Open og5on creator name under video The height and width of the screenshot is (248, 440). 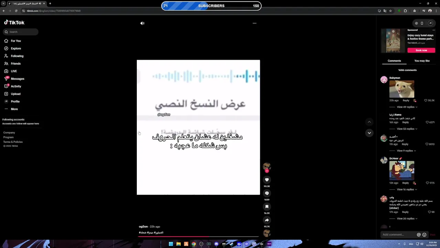coord(143,227)
